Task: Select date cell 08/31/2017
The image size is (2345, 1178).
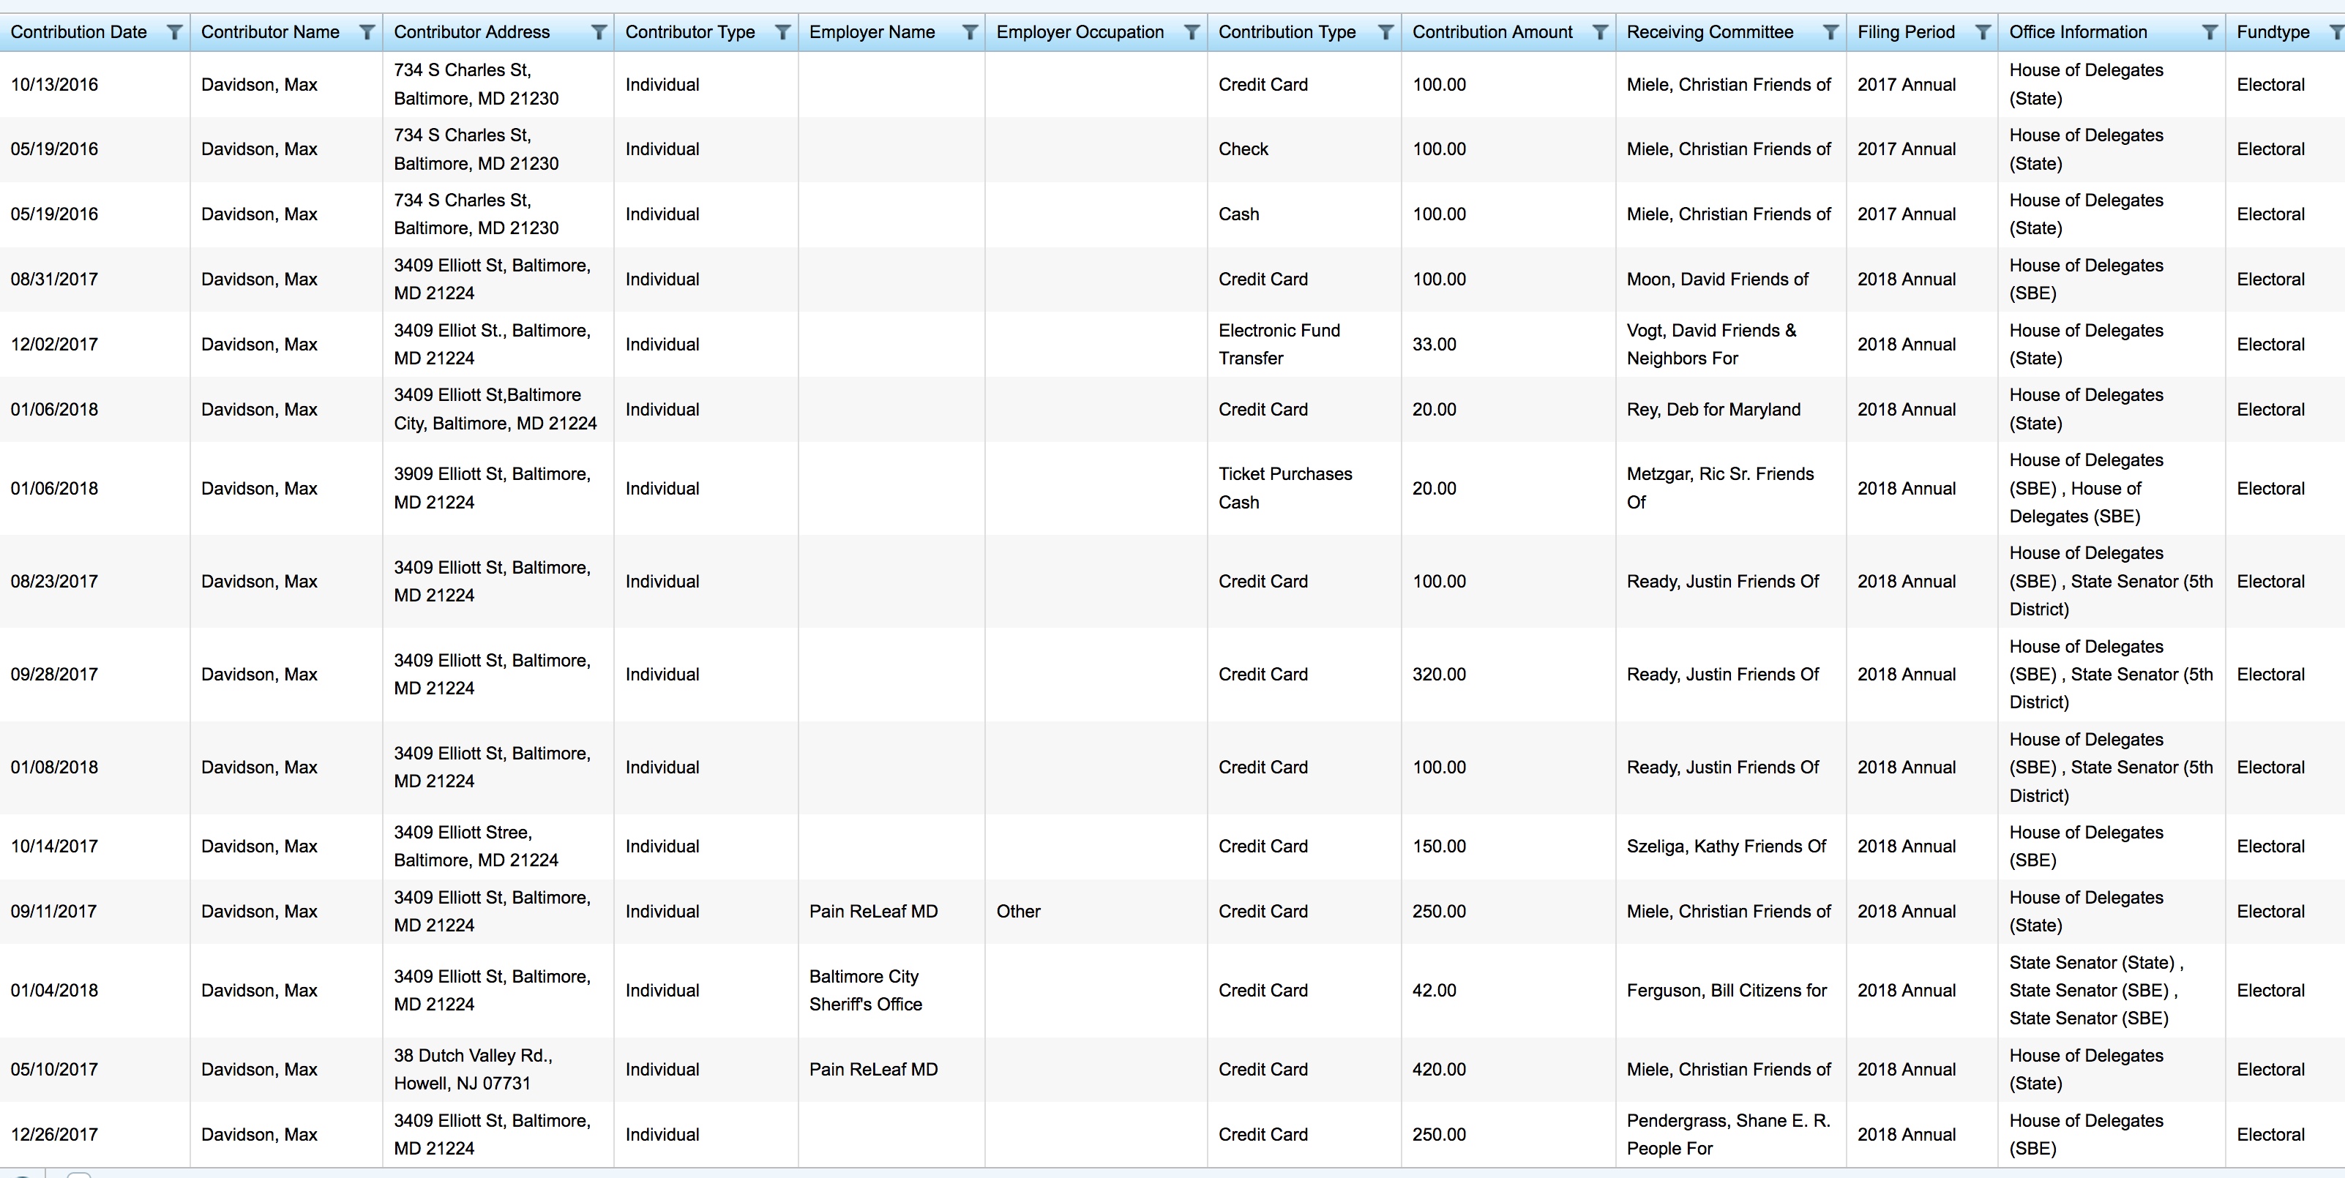Action: (55, 280)
